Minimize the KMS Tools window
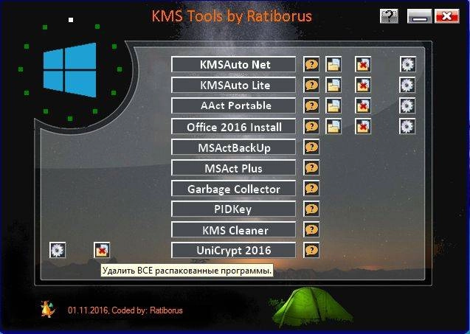Image resolution: width=470 pixels, height=334 pixels. 420,16
